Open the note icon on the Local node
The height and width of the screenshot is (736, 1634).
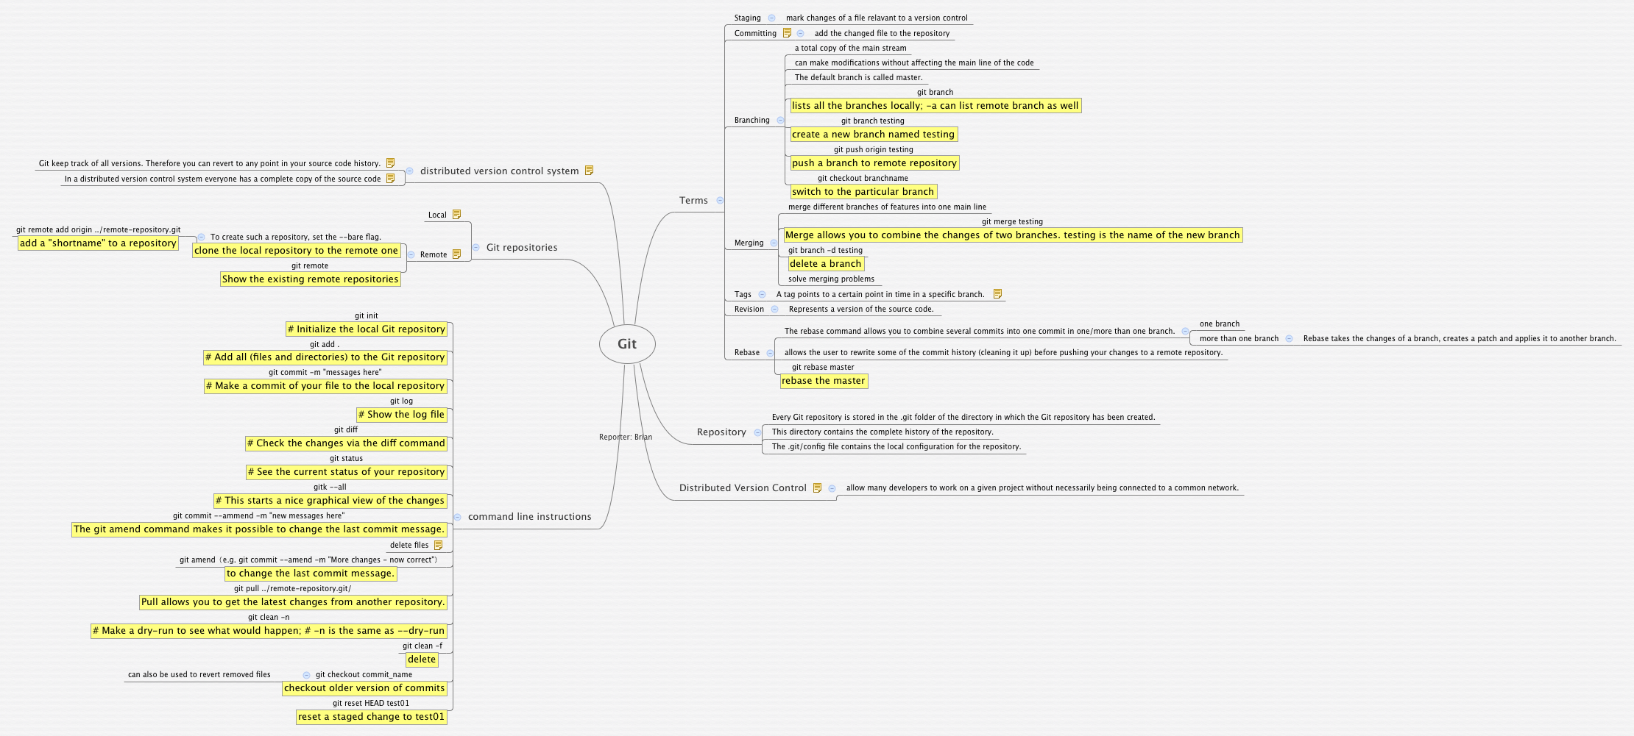tap(456, 214)
